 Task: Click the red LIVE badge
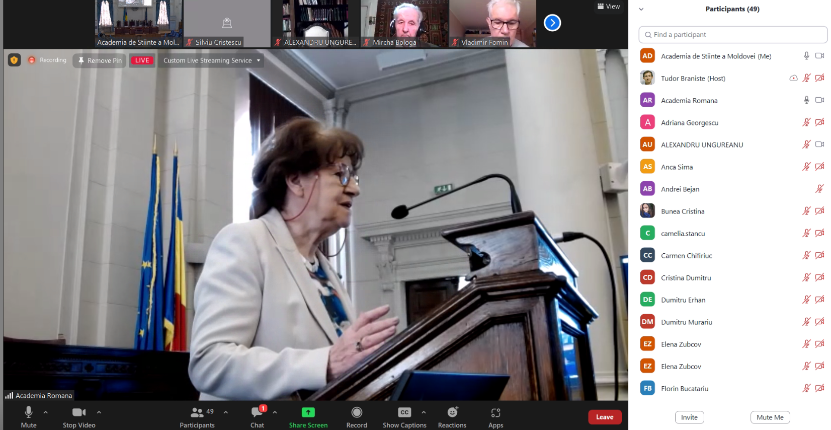click(142, 60)
